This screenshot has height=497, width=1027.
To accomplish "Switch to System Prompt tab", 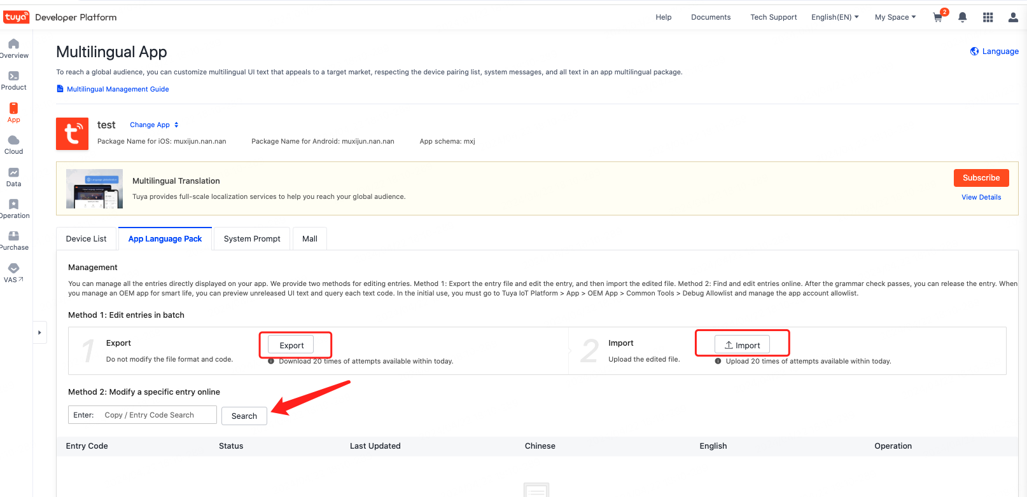I will pos(252,239).
